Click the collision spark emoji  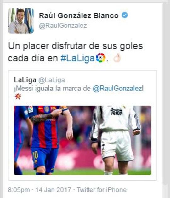pos(18,96)
